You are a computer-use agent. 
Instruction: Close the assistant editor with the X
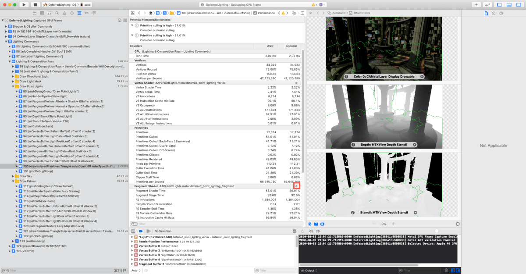click(x=310, y=13)
